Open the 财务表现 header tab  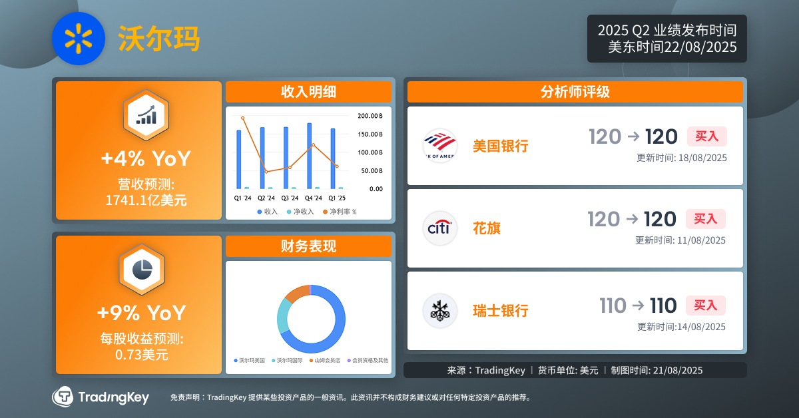click(308, 246)
